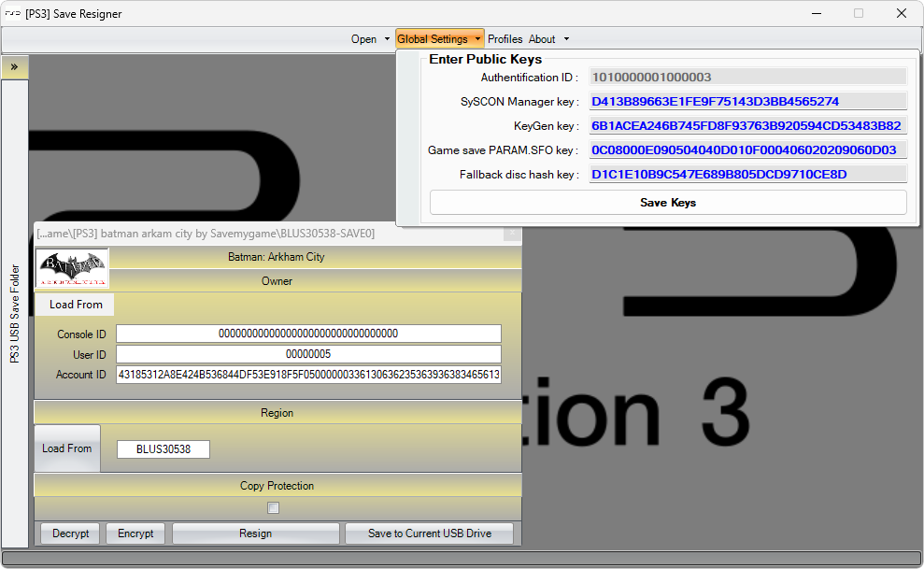Open the PS3 USB Save Folder panel

click(14, 313)
